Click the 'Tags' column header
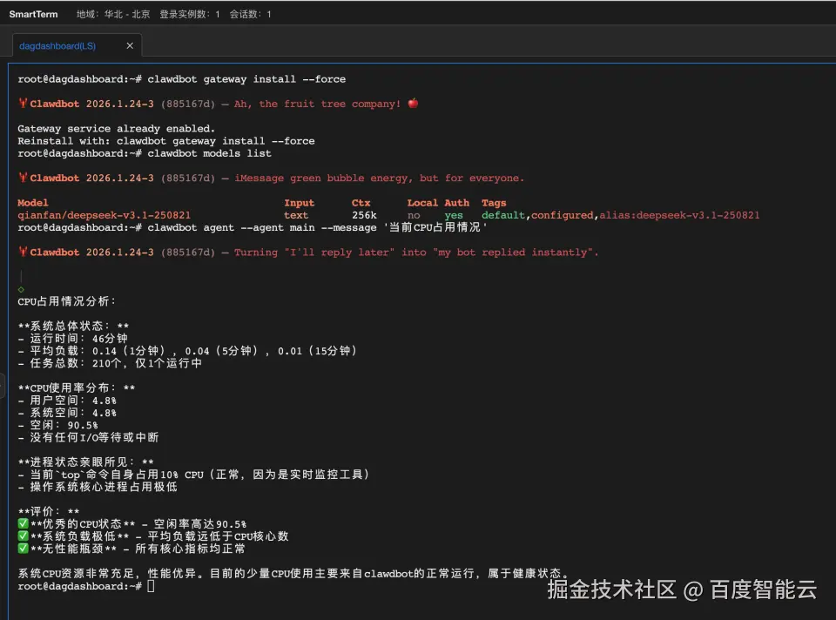Screen dimensions: 836x620 pyautogui.click(x=494, y=203)
